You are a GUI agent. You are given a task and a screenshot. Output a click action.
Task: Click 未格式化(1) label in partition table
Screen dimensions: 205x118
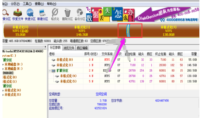click(x=65, y=65)
